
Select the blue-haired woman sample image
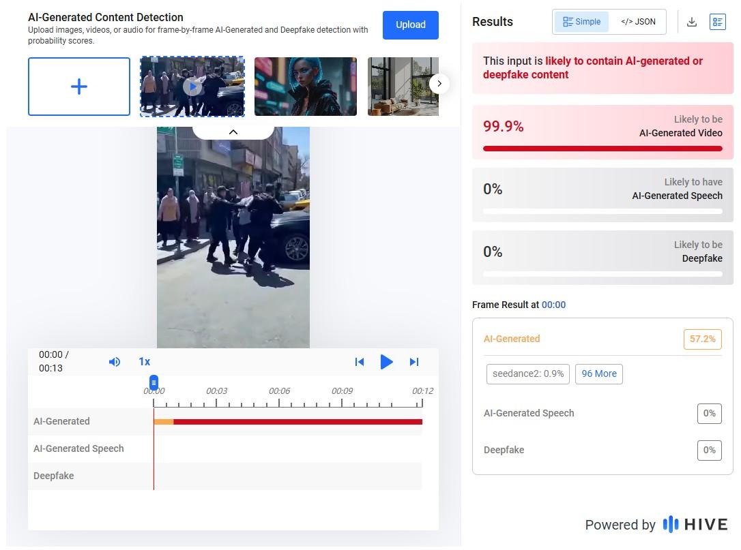[x=306, y=87]
